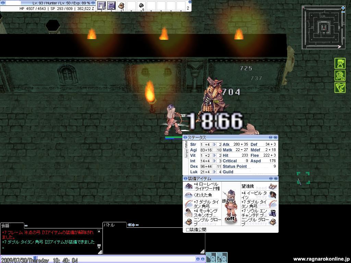The image size is (351, 263).
Task: Close the ステータス status window
Action: [275, 138]
